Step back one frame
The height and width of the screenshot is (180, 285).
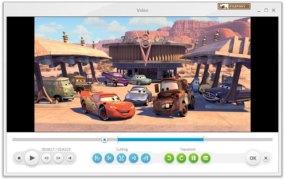coord(46,158)
